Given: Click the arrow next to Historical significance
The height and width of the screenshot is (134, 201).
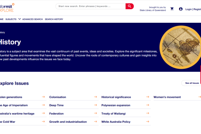Looking at the screenshot, I should [148, 97].
